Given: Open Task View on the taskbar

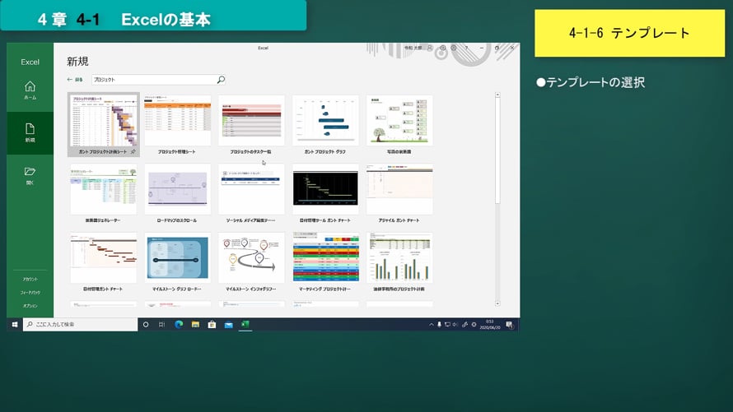Looking at the screenshot, I should click(x=161, y=324).
